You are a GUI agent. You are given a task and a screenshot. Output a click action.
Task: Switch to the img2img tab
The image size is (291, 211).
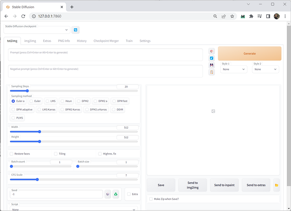(30, 41)
